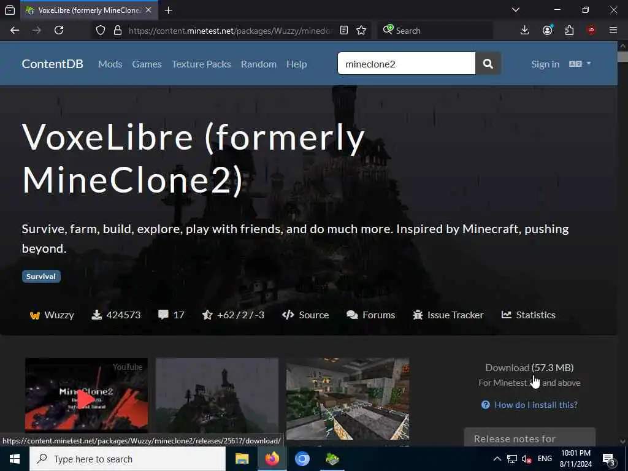The image size is (628, 471).
Task: Go back with the browser back arrow
Action: click(x=15, y=31)
